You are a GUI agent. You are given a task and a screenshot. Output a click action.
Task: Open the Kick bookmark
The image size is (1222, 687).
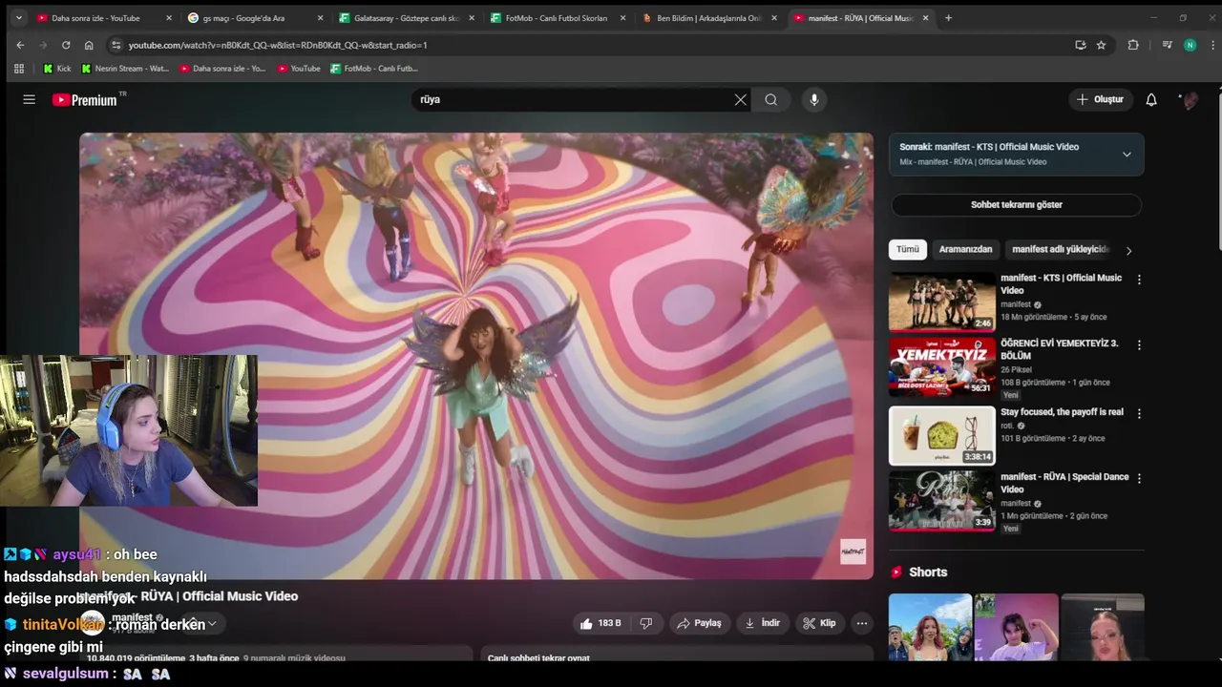pyautogui.click(x=57, y=69)
